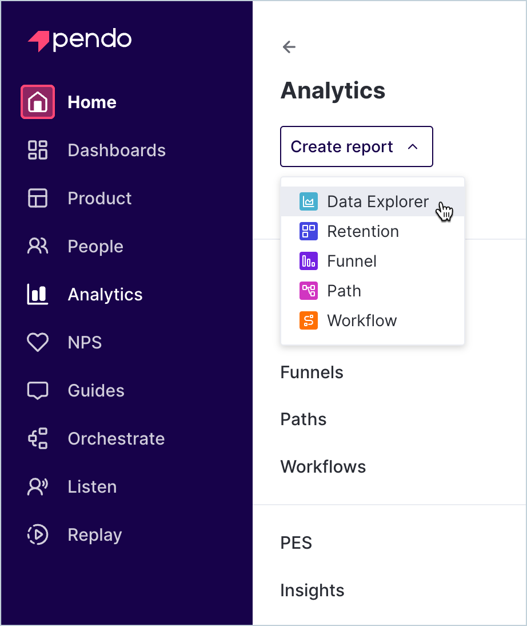527x626 pixels.
Task: Collapse the Create report dropdown
Action: coord(357,146)
